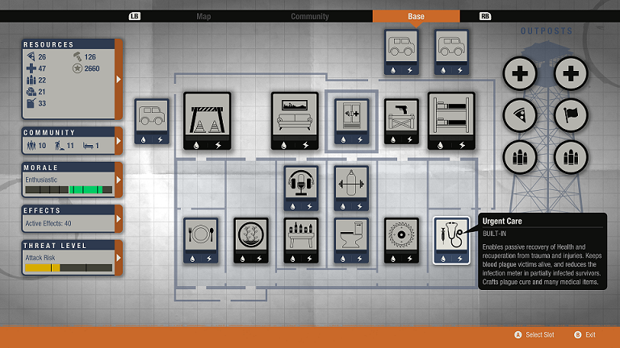The image size is (620, 348).
Task: Select the kitchen plate and cutlery slot
Action: click(201, 240)
